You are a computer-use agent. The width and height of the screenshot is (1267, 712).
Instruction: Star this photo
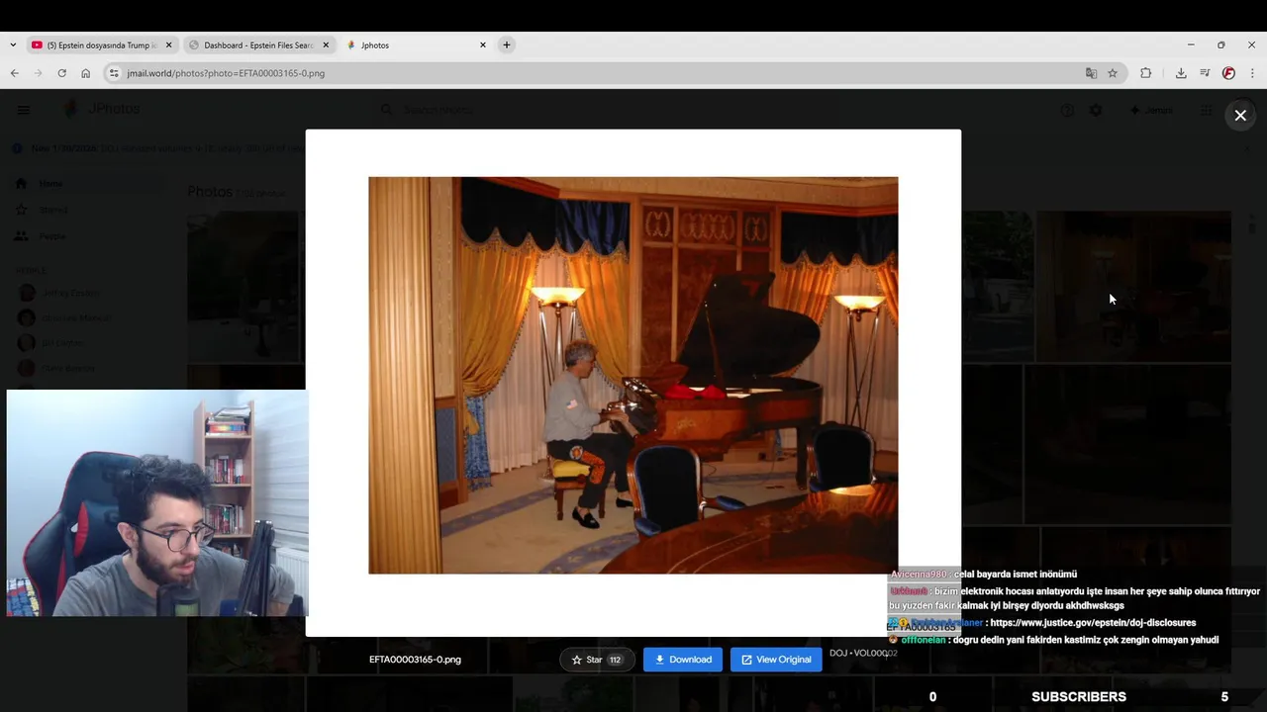pyautogui.click(x=597, y=660)
